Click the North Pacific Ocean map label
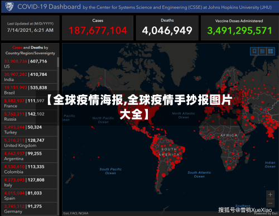The image size is (279, 216). pos(103,120)
